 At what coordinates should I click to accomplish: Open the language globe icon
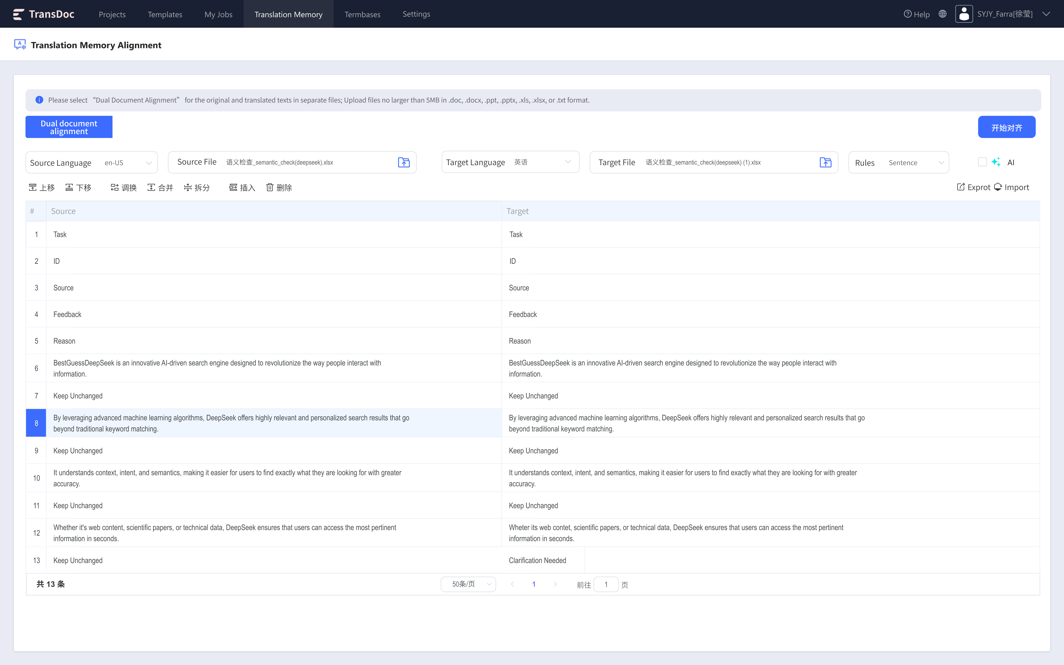[942, 14]
